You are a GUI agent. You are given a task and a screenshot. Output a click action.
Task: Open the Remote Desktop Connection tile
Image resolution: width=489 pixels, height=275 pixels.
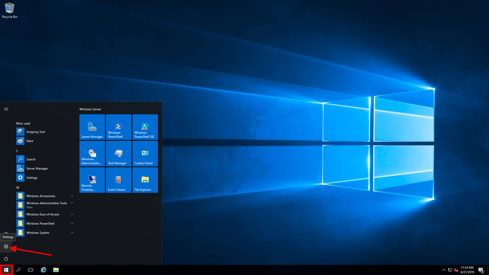[92, 180]
